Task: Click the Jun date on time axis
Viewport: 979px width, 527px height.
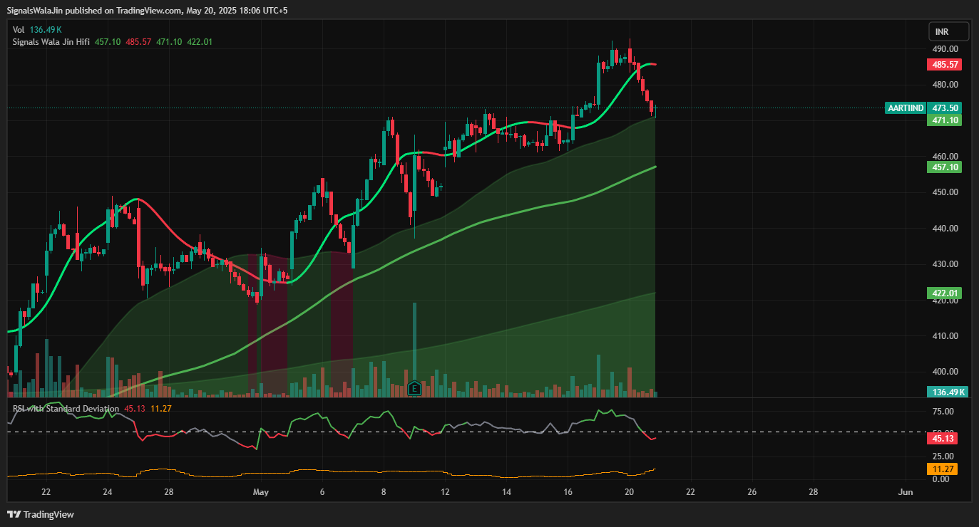Action: pyautogui.click(x=906, y=492)
